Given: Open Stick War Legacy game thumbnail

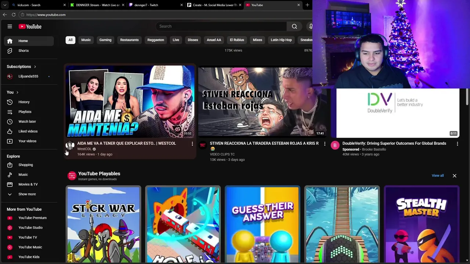Looking at the screenshot, I should pyautogui.click(x=103, y=224).
